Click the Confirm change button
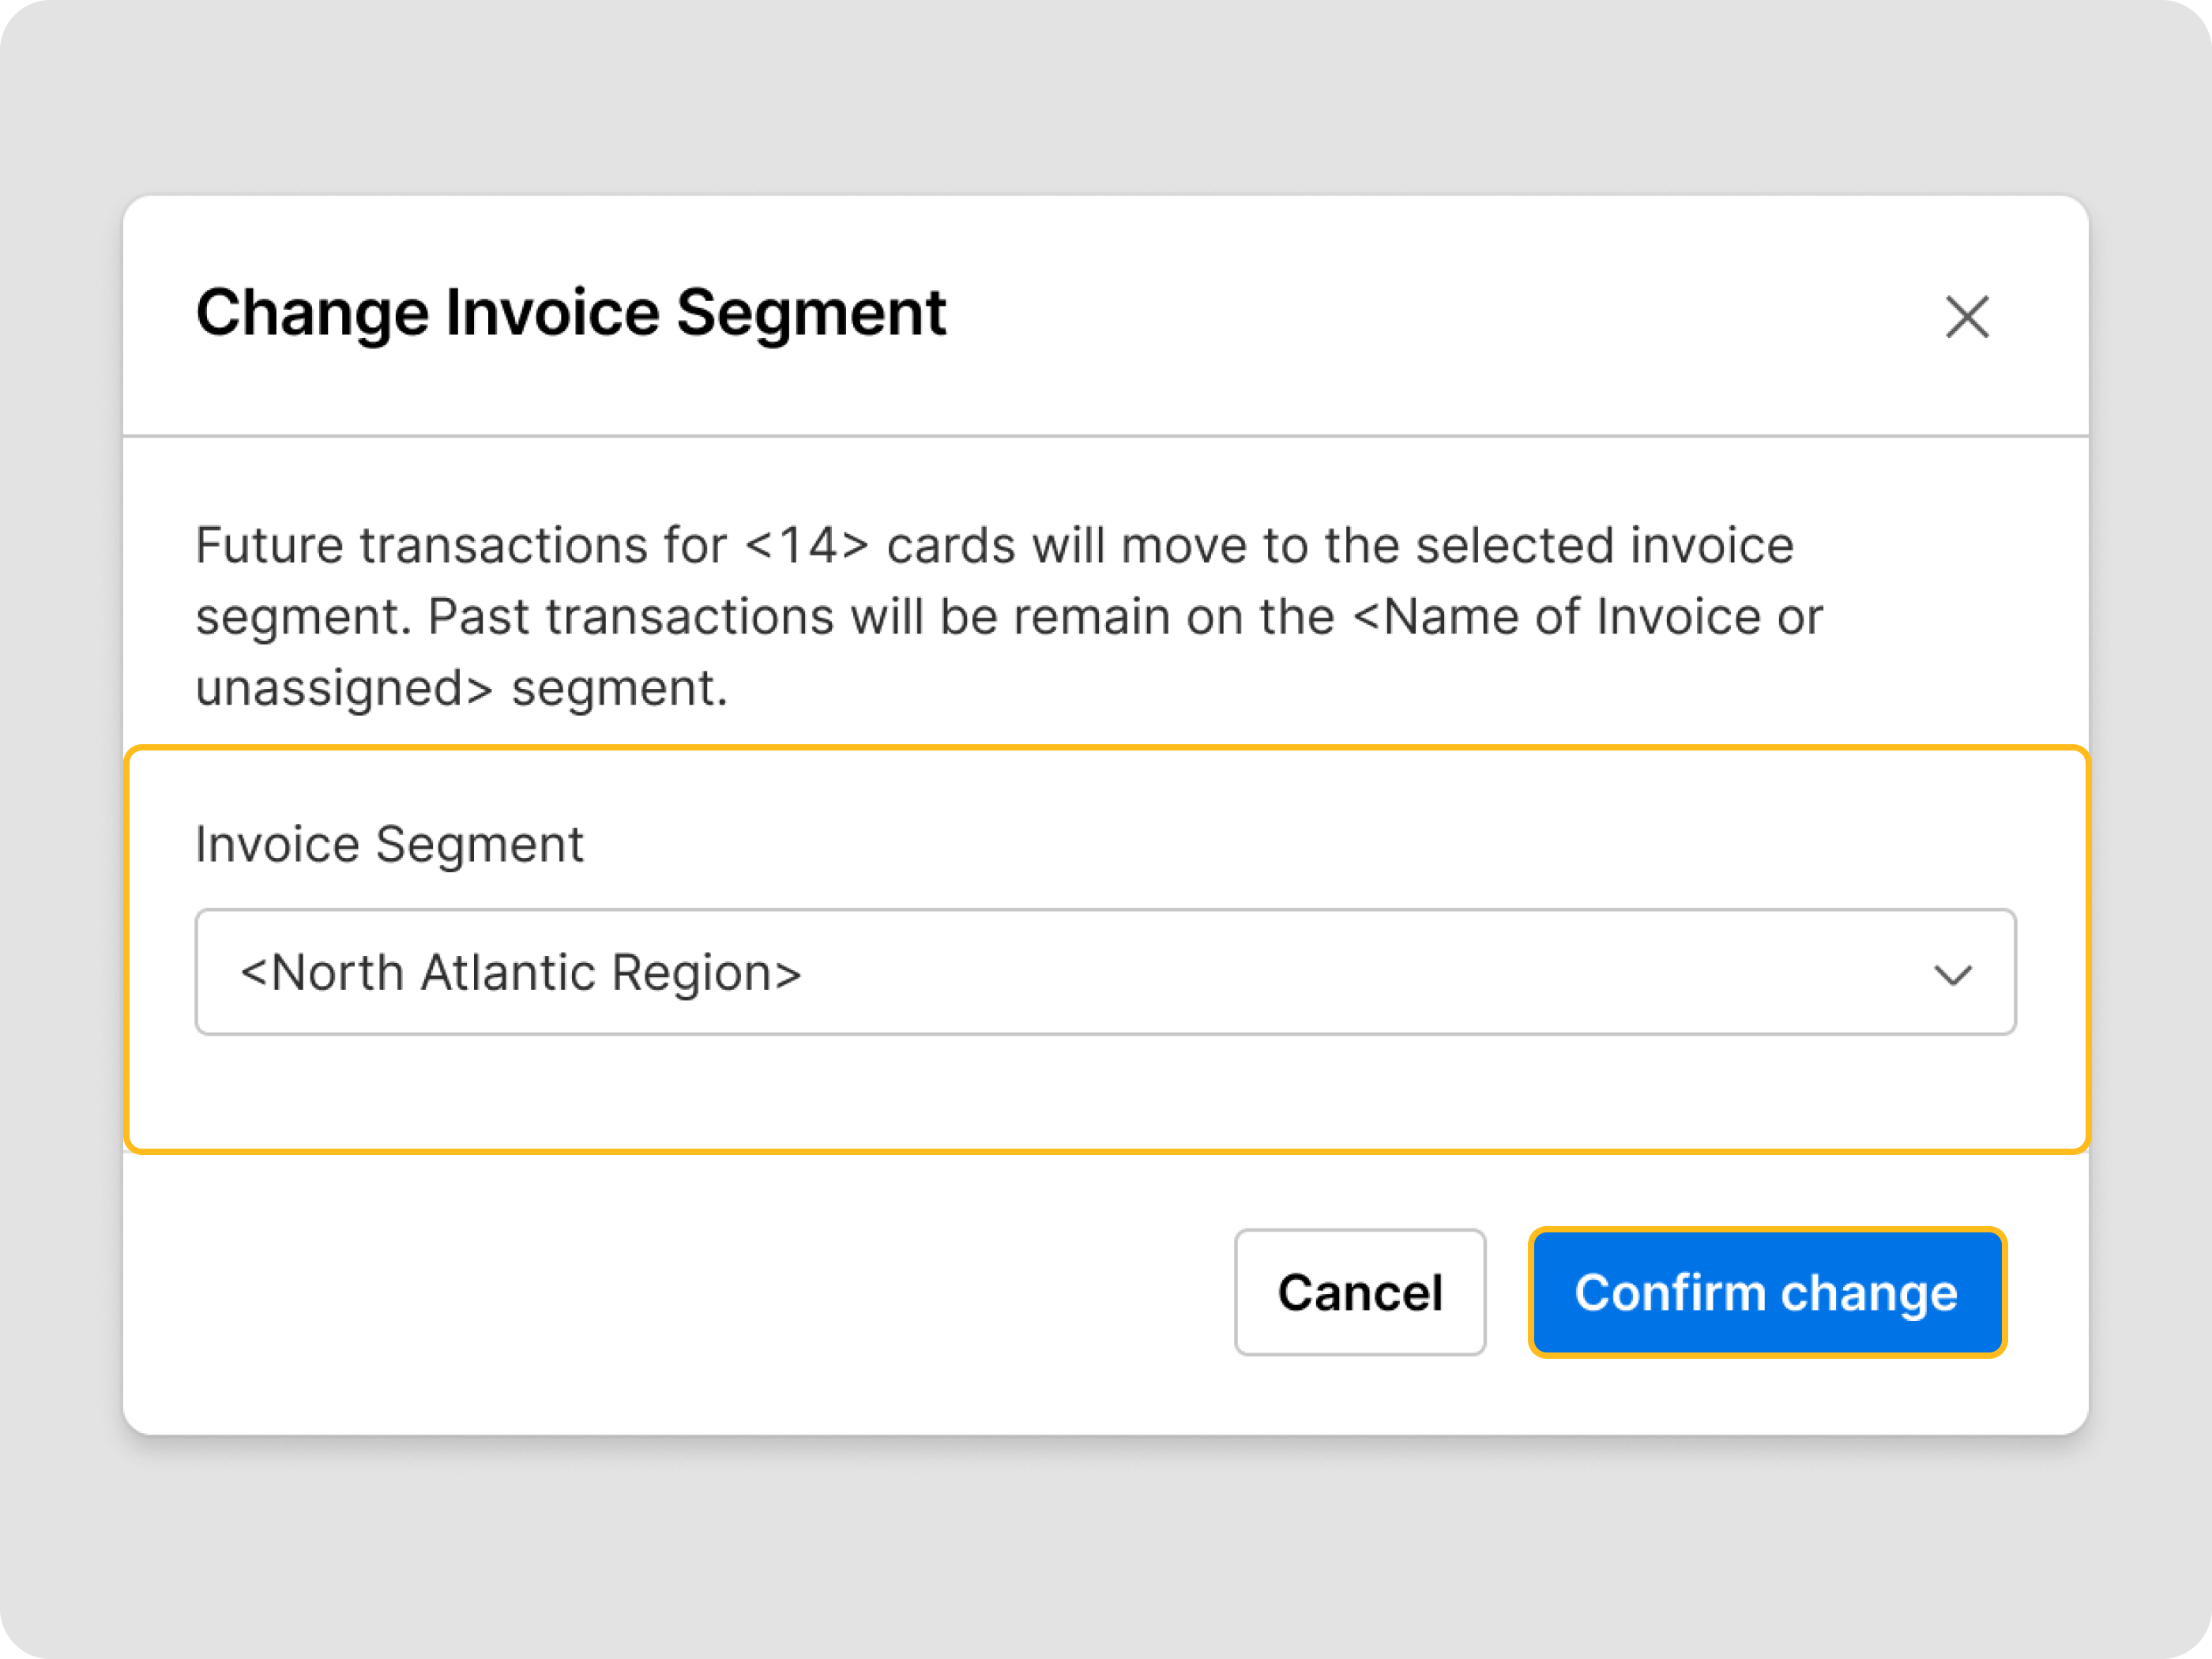 pyautogui.click(x=1766, y=1292)
